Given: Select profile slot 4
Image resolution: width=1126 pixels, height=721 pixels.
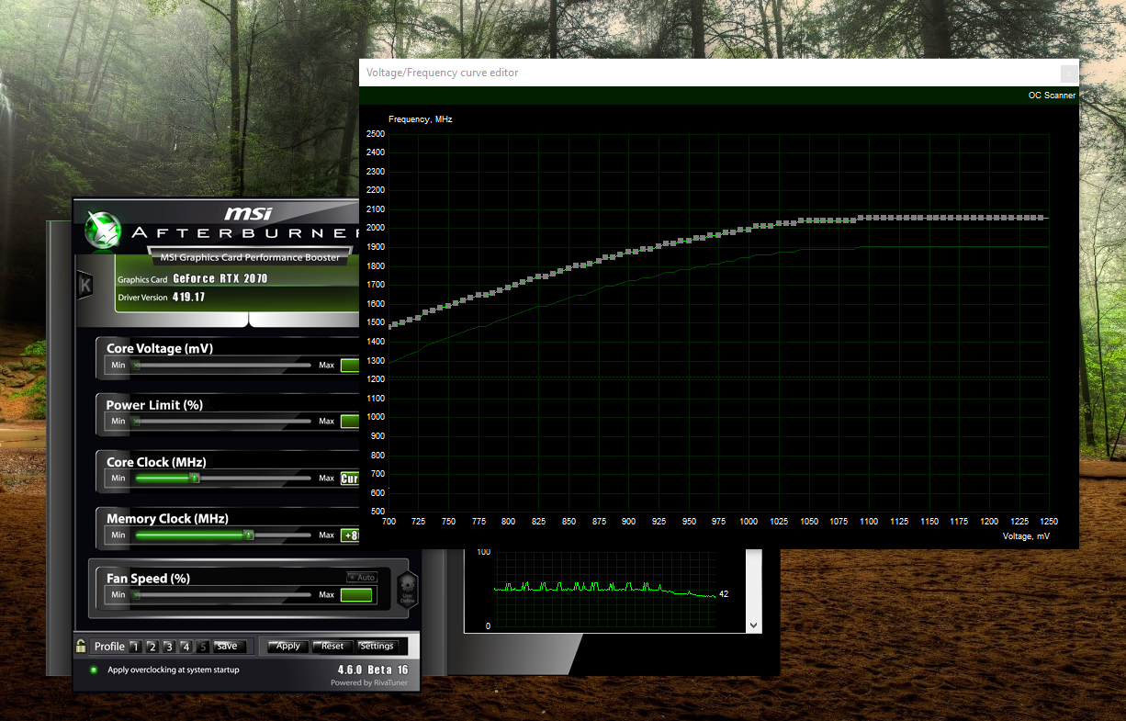Looking at the screenshot, I should (x=186, y=647).
